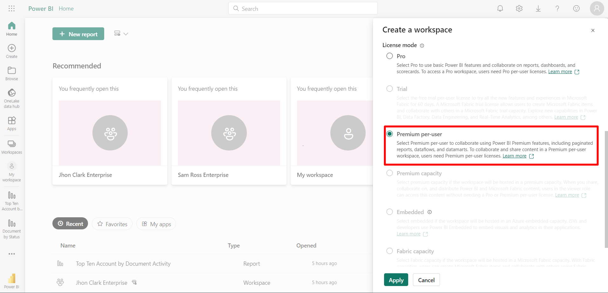Viewport: 608px width, 293px height.
Task: Open Apps in the sidebar
Action: tap(12, 123)
